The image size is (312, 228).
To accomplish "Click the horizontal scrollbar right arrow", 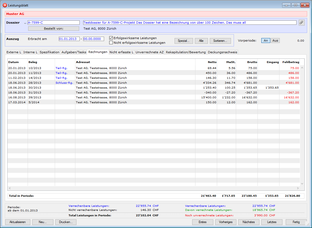I will pos(298,188).
